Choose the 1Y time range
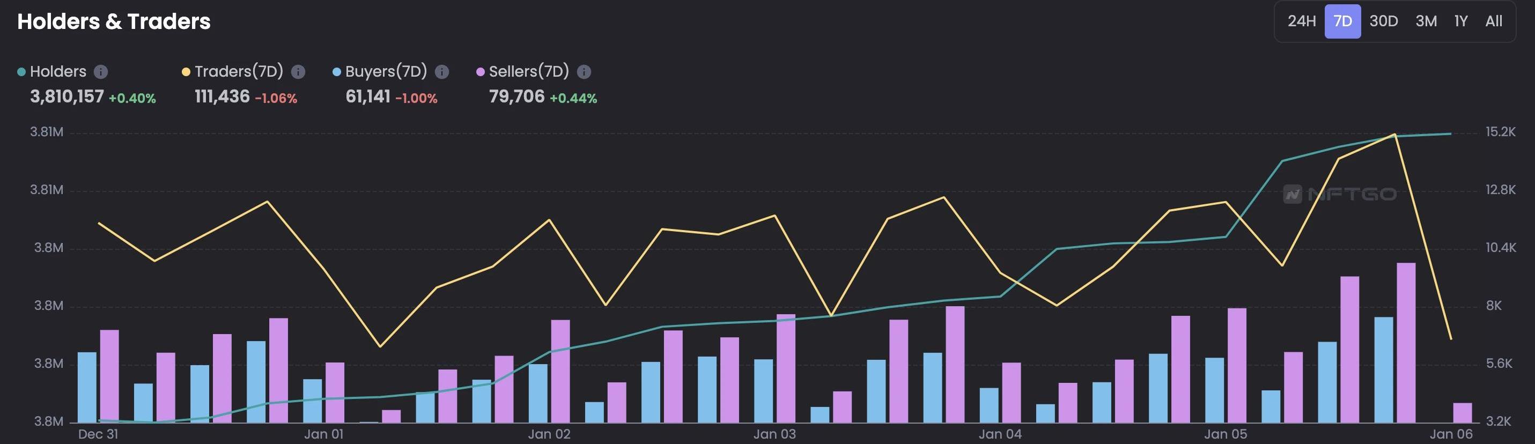The image size is (1535, 444). pos(1460,21)
